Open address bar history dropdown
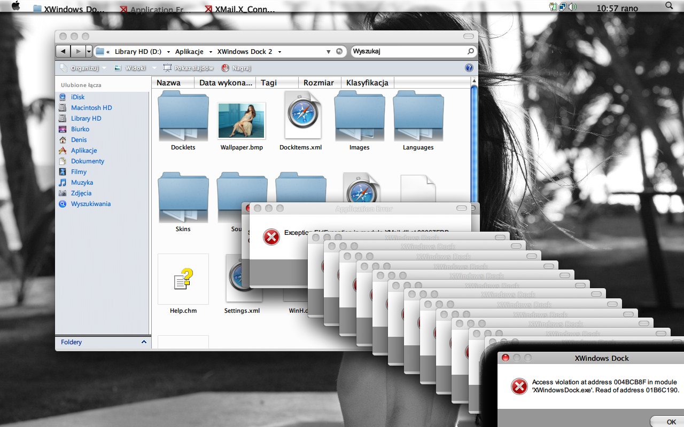 click(x=329, y=52)
